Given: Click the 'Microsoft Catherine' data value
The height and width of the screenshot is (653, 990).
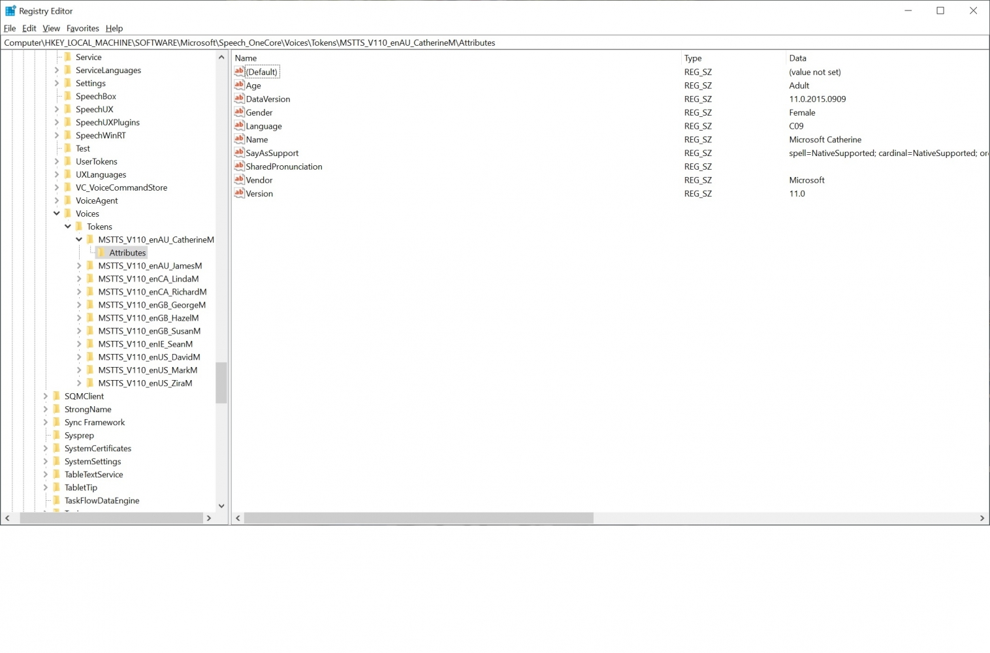Looking at the screenshot, I should click(825, 139).
